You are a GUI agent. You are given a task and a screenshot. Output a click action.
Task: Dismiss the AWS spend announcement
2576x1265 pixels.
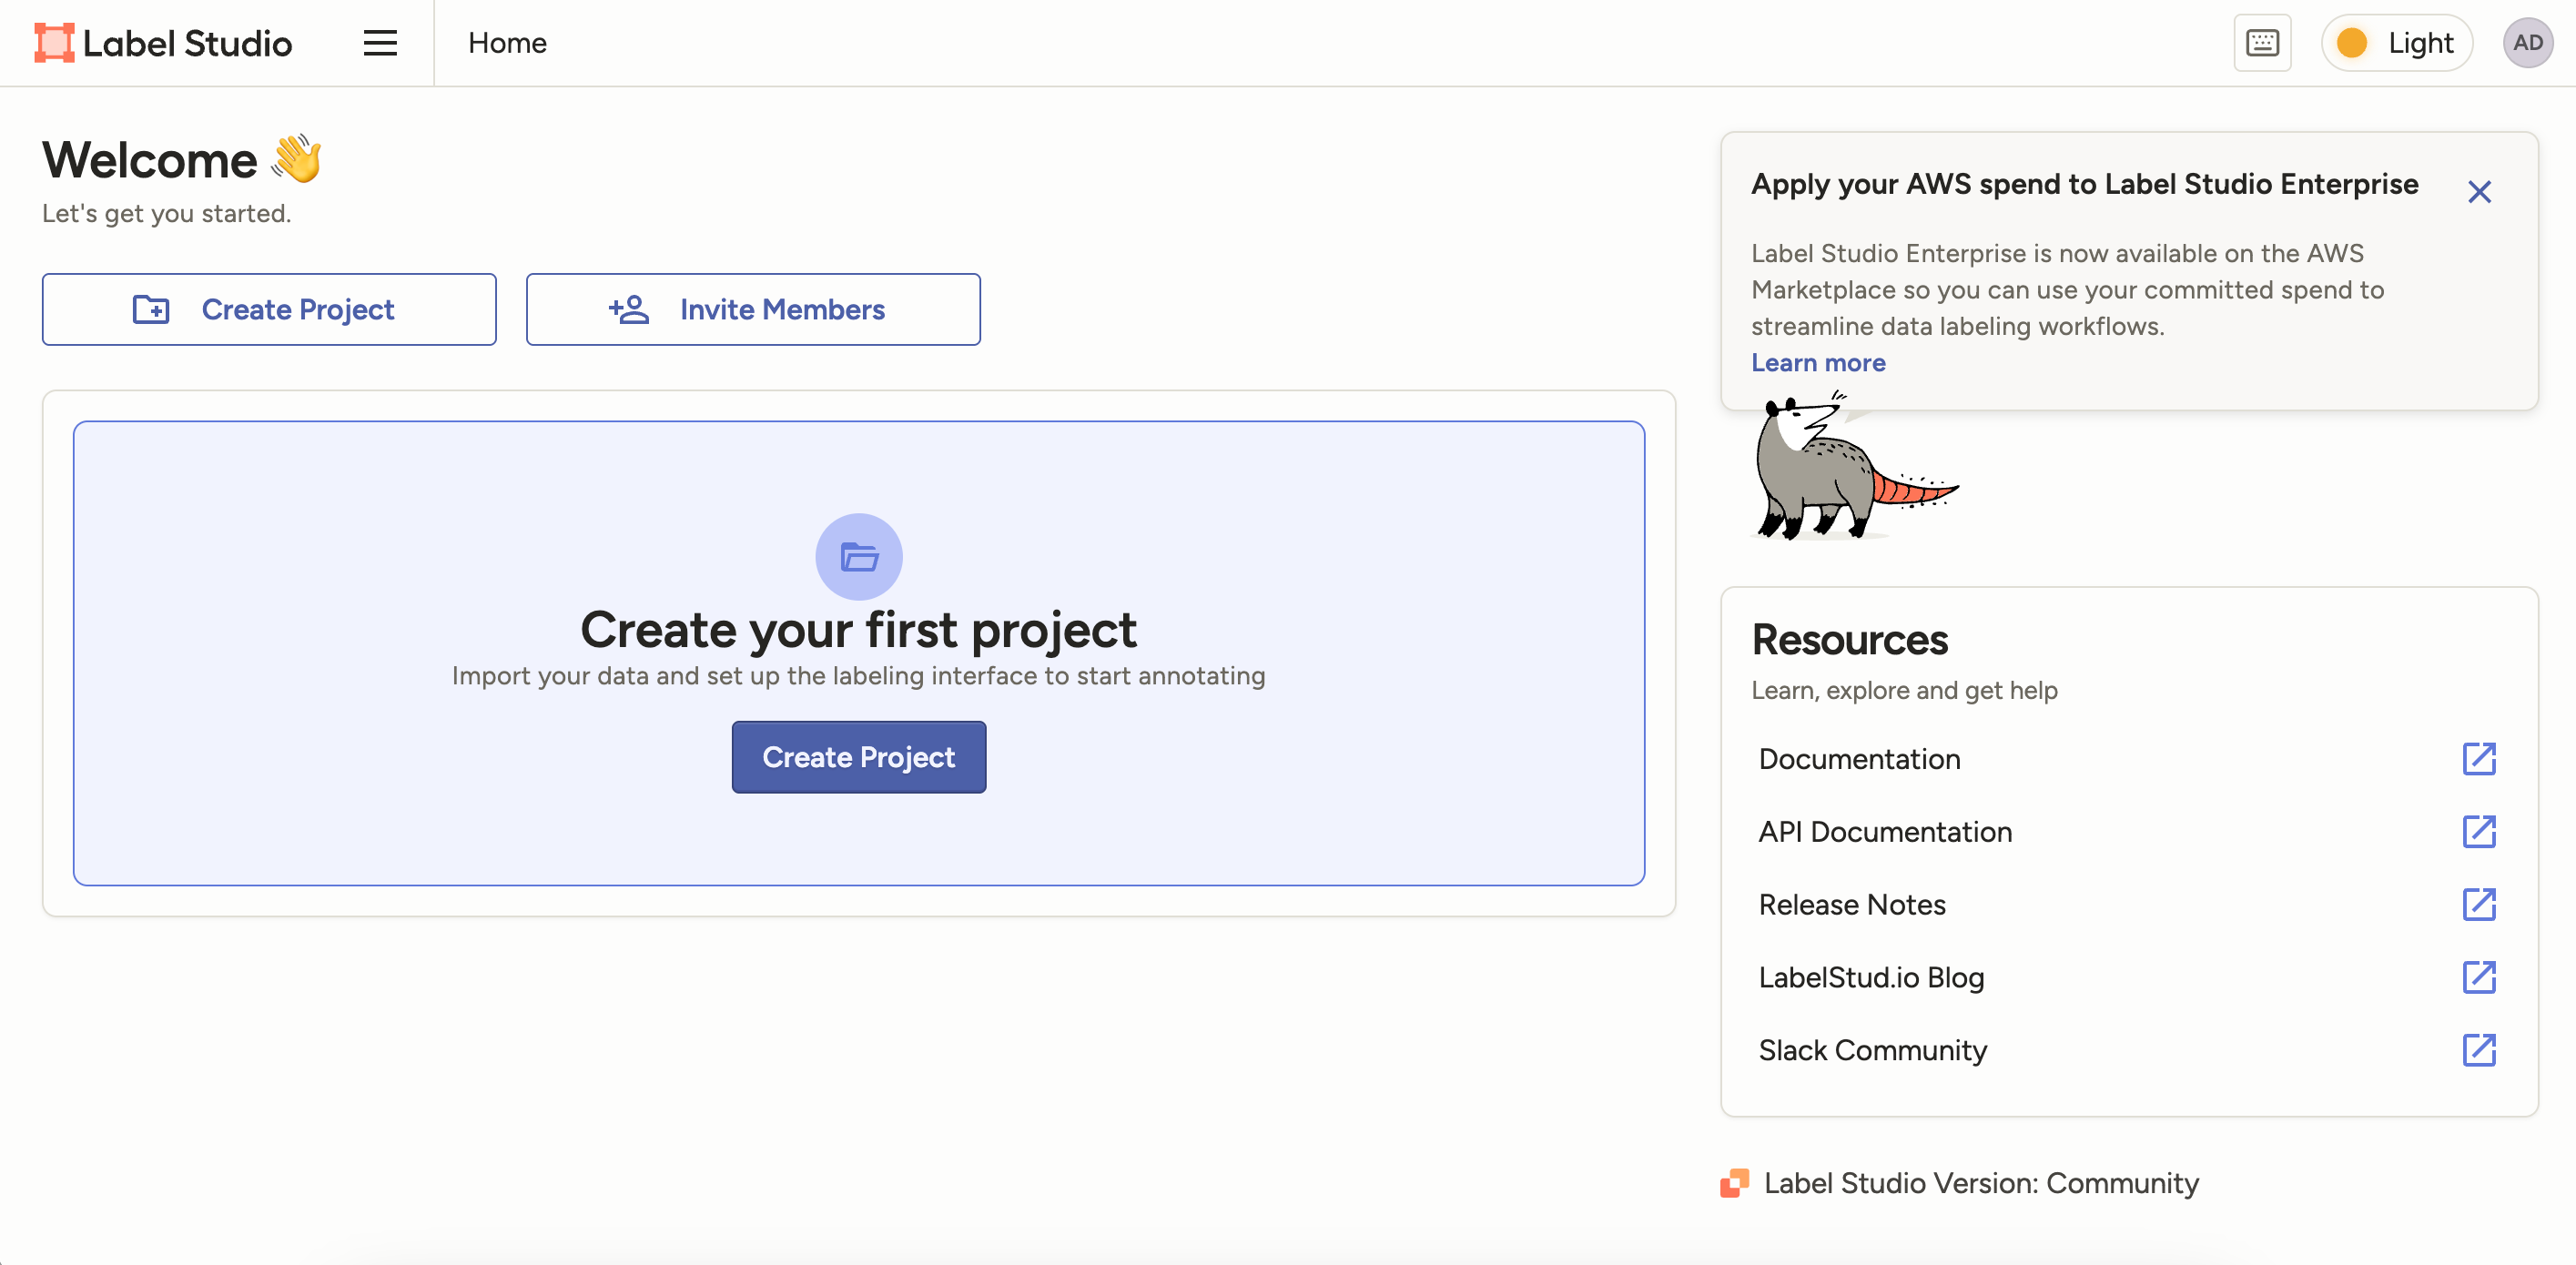click(2479, 191)
